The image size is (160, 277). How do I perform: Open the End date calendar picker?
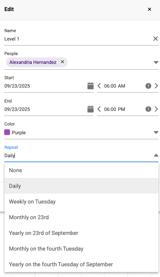(x=91, y=109)
